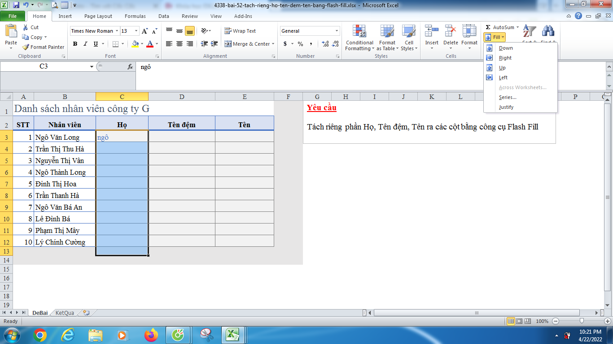Open the font size dropdown
The image size is (613, 344).
click(x=136, y=31)
